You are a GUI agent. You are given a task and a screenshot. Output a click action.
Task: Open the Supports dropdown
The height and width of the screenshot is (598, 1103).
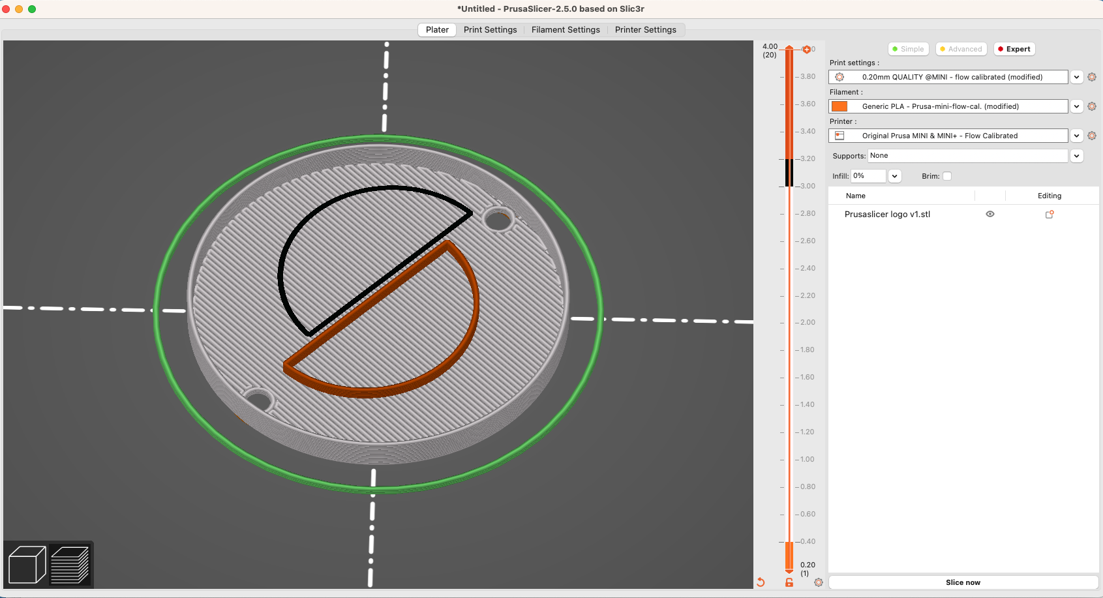1077,156
